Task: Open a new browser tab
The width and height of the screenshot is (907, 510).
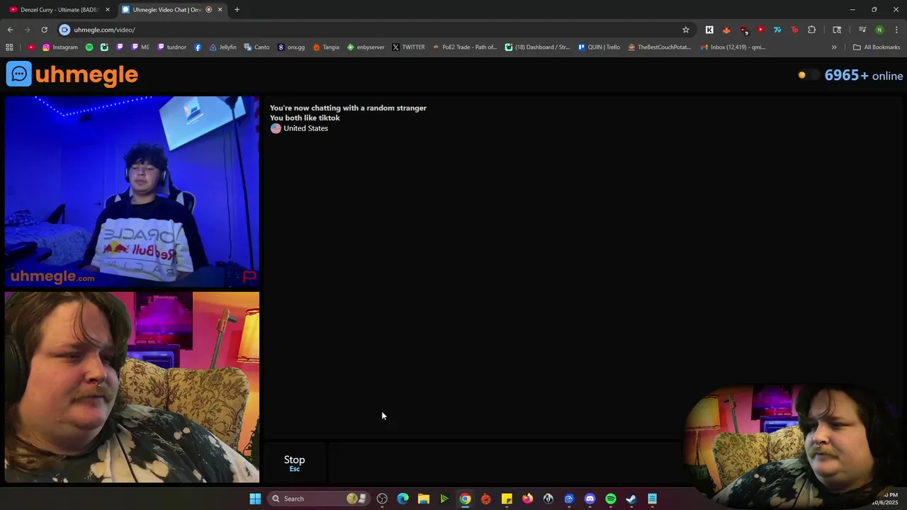Action: pos(237,10)
